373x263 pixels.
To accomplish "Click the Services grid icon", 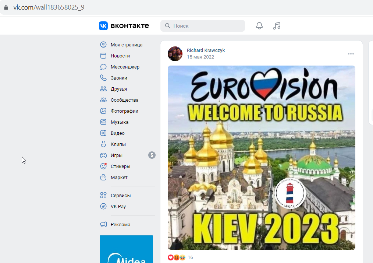I will click(103, 195).
